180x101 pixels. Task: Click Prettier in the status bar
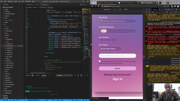pyautogui.click(x=80, y=100)
